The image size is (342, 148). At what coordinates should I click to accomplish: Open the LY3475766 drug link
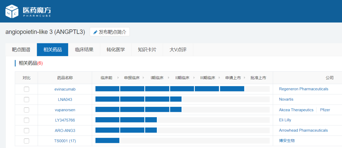click(x=65, y=120)
